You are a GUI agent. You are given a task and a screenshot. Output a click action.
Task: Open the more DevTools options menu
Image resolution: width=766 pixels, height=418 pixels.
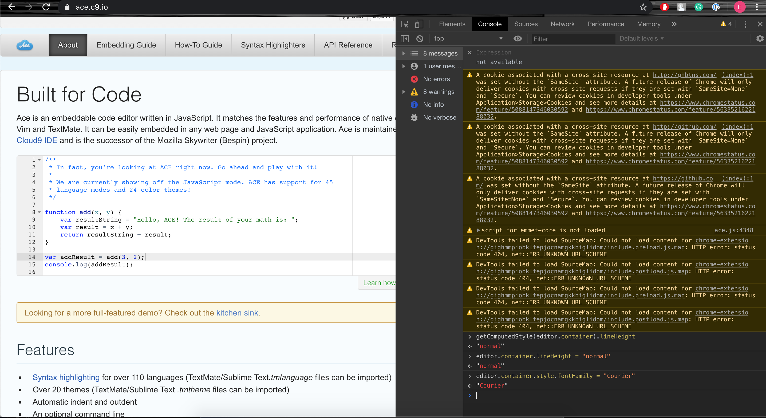coord(745,24)
